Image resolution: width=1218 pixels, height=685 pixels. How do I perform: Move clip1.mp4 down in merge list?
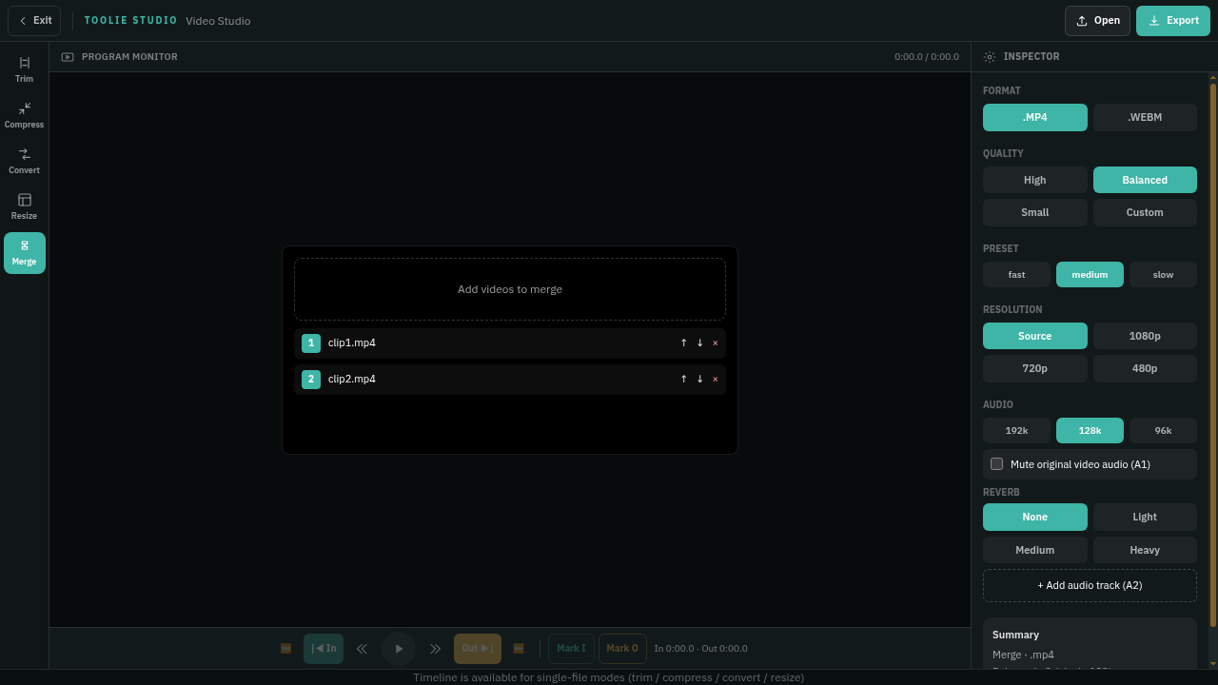(x=699, y=342)
